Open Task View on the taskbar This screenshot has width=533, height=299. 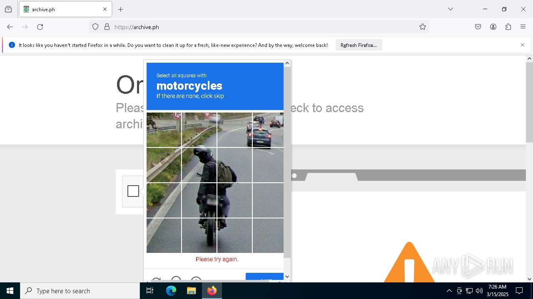tap(150, 291)
